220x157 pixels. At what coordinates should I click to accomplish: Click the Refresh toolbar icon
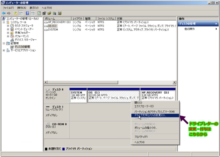(x=39, y=13)
